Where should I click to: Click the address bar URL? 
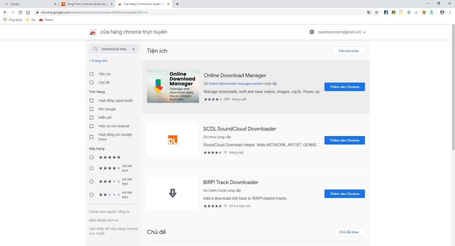(94, 12)
